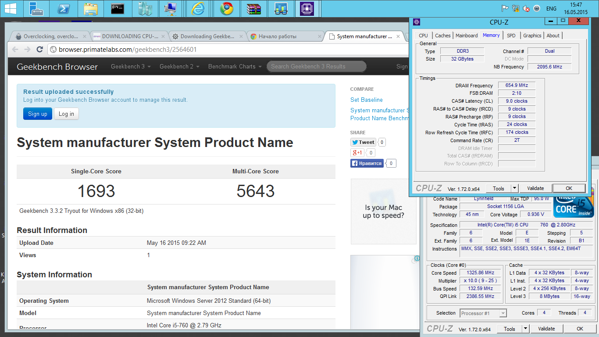The width and height of the screenshot is (599, 337).
Task: Click the Search Geekbench 3 Results field
Action: pos(316,67)
